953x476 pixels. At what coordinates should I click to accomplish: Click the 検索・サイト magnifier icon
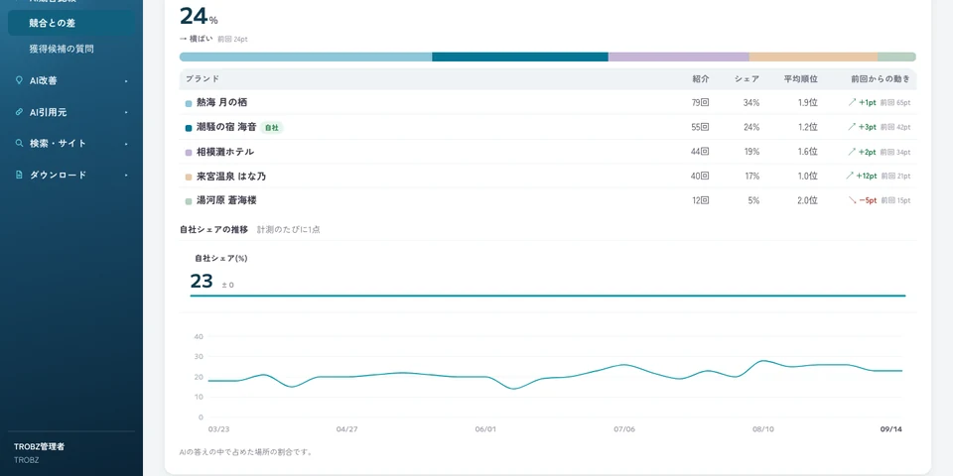click(x=19, y=143)
